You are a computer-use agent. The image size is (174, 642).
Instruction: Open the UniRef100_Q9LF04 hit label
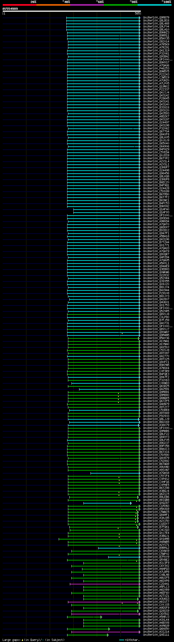click(156, 27)
